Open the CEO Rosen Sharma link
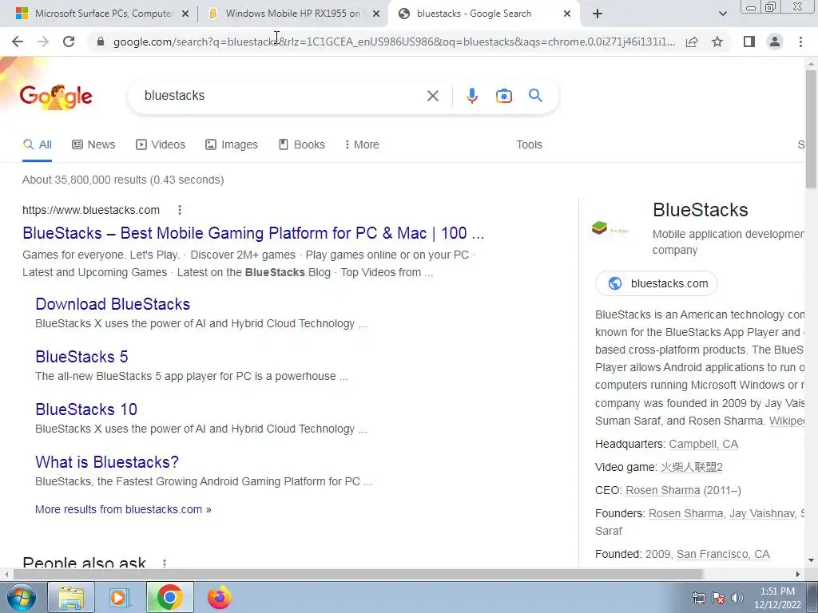The image size is (818, 613). pos(662,491)
